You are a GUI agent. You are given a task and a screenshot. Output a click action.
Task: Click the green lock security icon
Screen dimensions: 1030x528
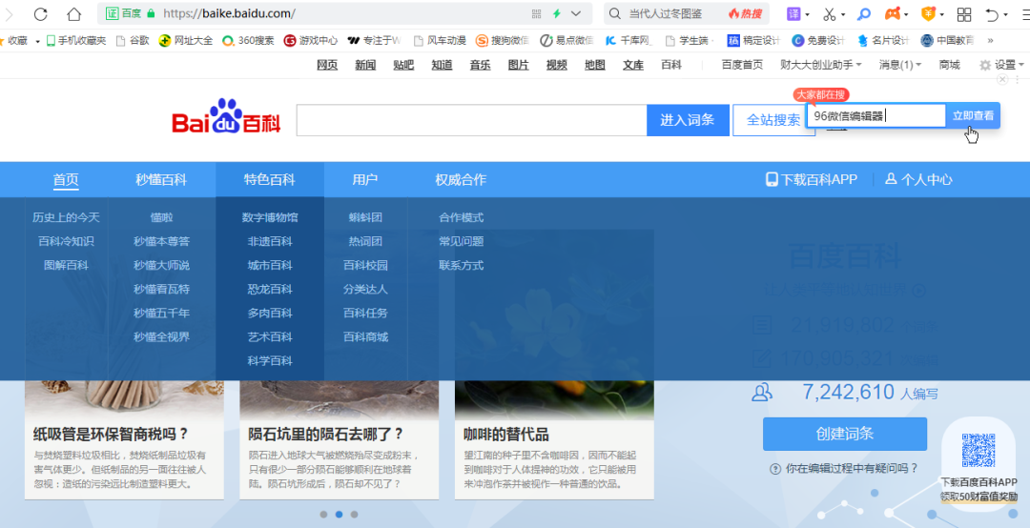pyautogui.click(x=152, y=13)
